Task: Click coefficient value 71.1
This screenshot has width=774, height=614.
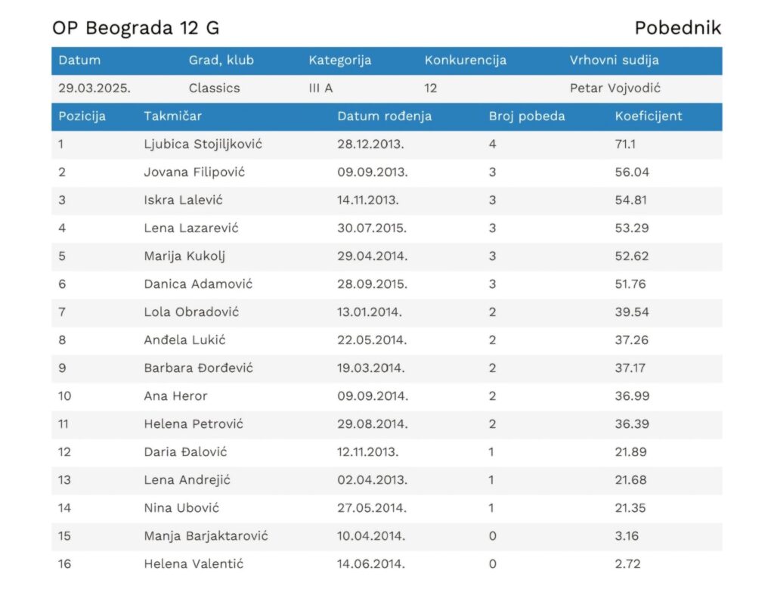Action: click(625, 144)
